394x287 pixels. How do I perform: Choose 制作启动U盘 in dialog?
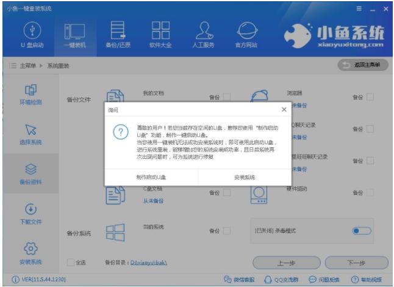pyautogui.click(x=151, y=177)
